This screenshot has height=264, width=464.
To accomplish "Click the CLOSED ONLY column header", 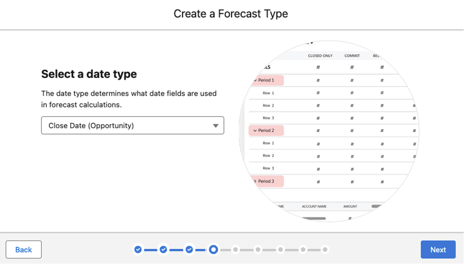I will click(x=320, y=55).
